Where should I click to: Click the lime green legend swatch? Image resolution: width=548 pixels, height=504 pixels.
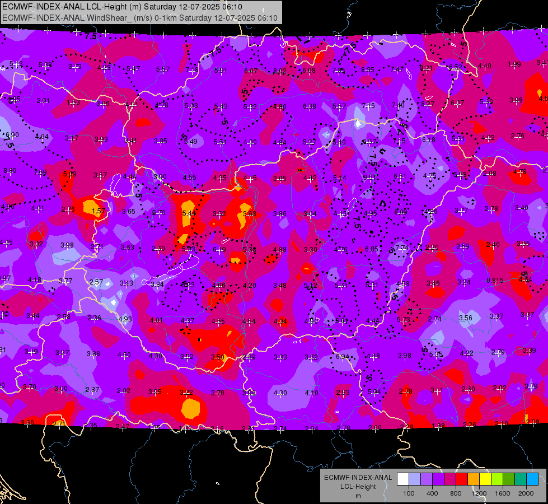point(497,479)
